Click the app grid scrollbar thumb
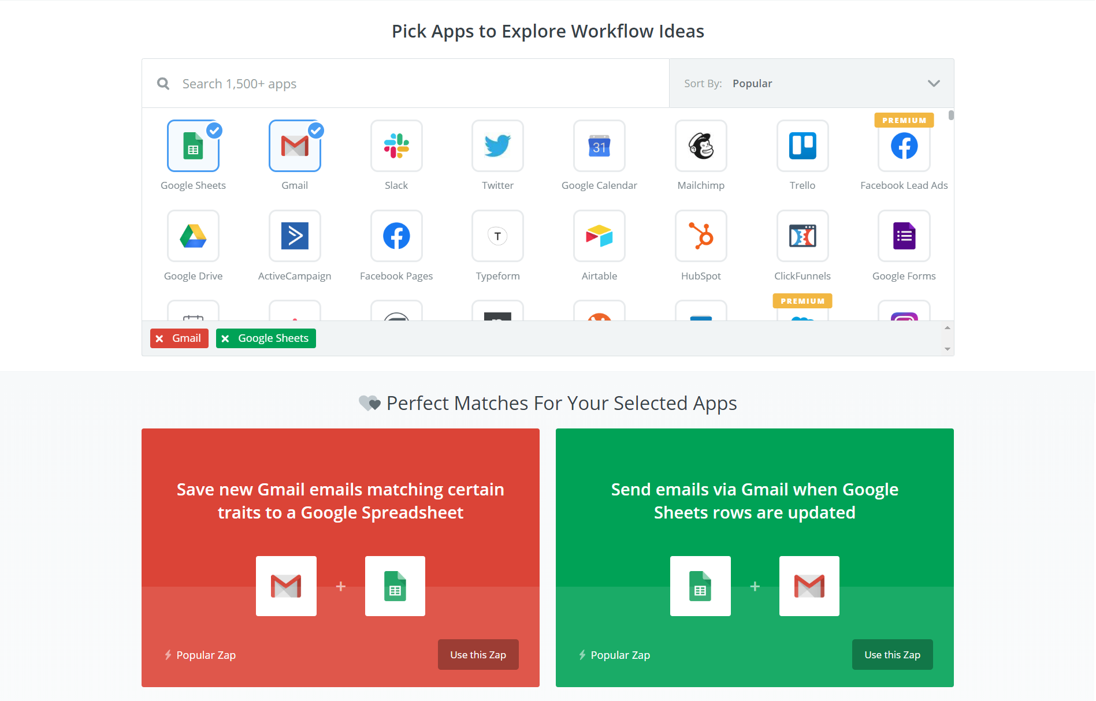Viewport: 1096px width, 701px height. [x=951, y=115]
